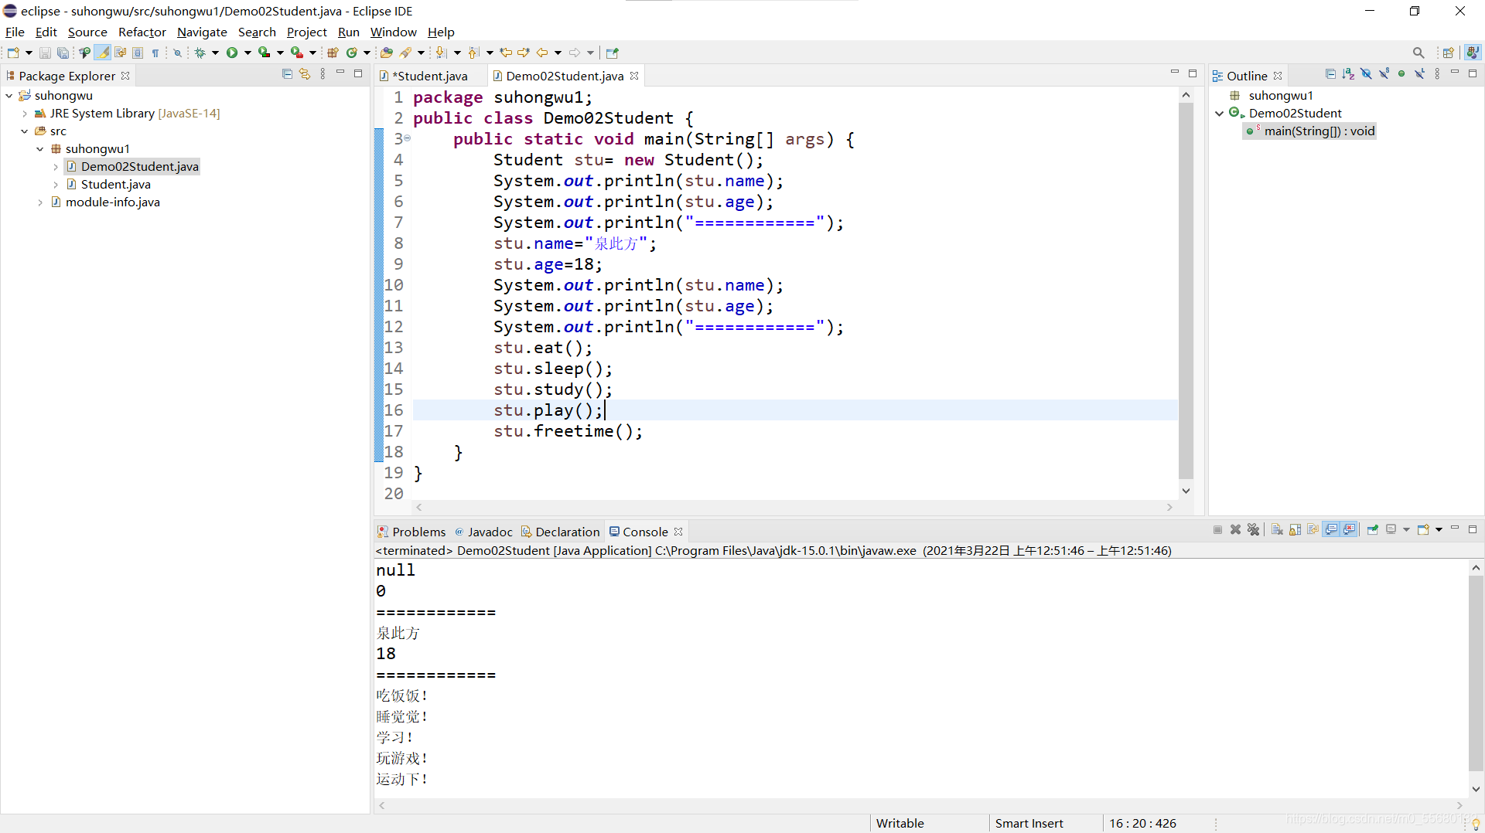
Task: Remove all terminated launches in Console
Action: point(1254,529)
